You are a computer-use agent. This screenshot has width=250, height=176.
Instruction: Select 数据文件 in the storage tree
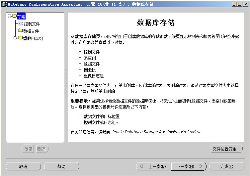[x=31, y=31]
